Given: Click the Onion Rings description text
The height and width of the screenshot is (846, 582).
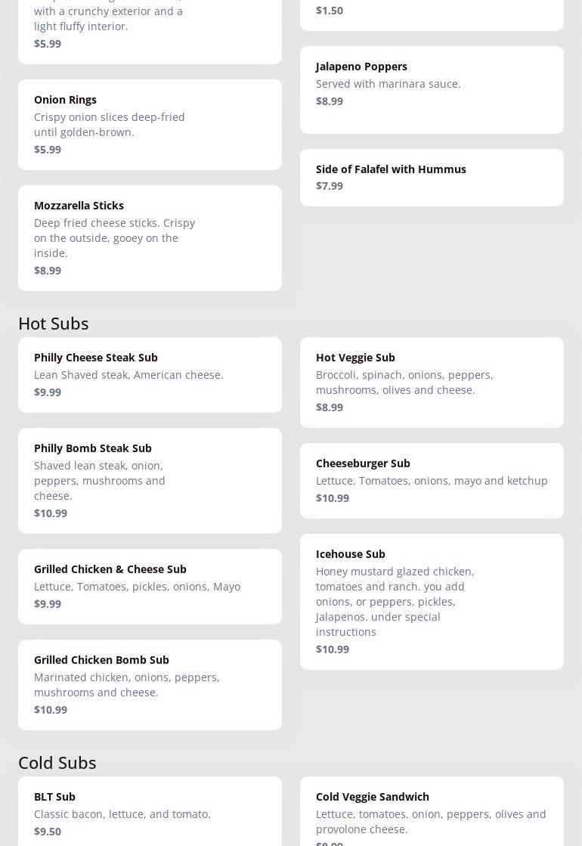Looking at the screenshot, I should (x=110, y=124).
